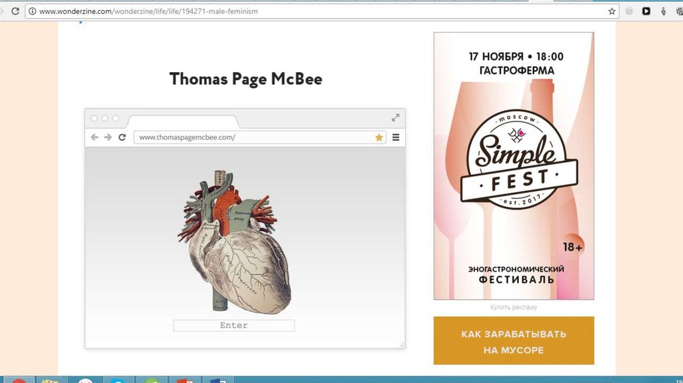Click the wonderzine.com URL address bar

click(320, 11)
